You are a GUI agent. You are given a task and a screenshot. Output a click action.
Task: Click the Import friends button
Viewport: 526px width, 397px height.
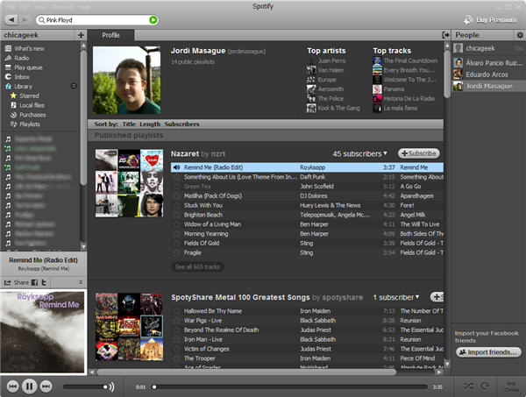point(488,352)
